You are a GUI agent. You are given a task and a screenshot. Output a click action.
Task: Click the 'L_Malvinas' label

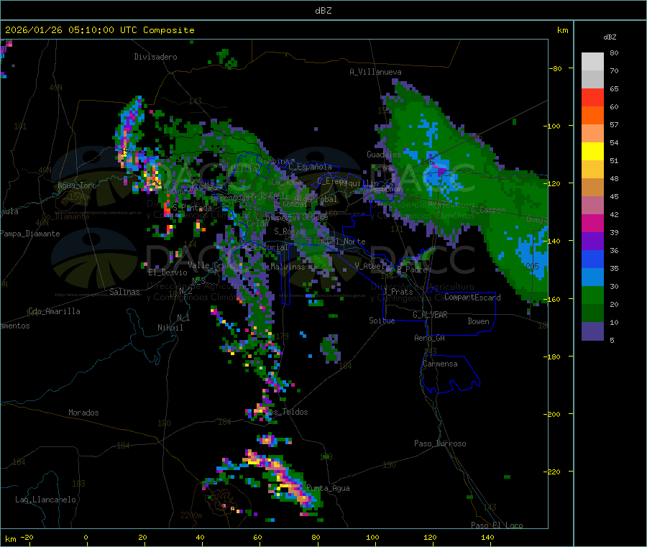coord(283,267)
